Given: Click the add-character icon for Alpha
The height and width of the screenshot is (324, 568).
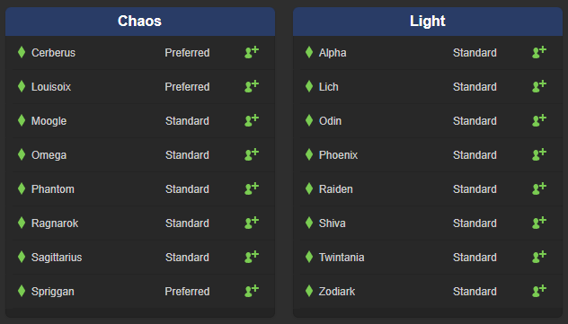Looking at the screenshot, I should 539,52.
